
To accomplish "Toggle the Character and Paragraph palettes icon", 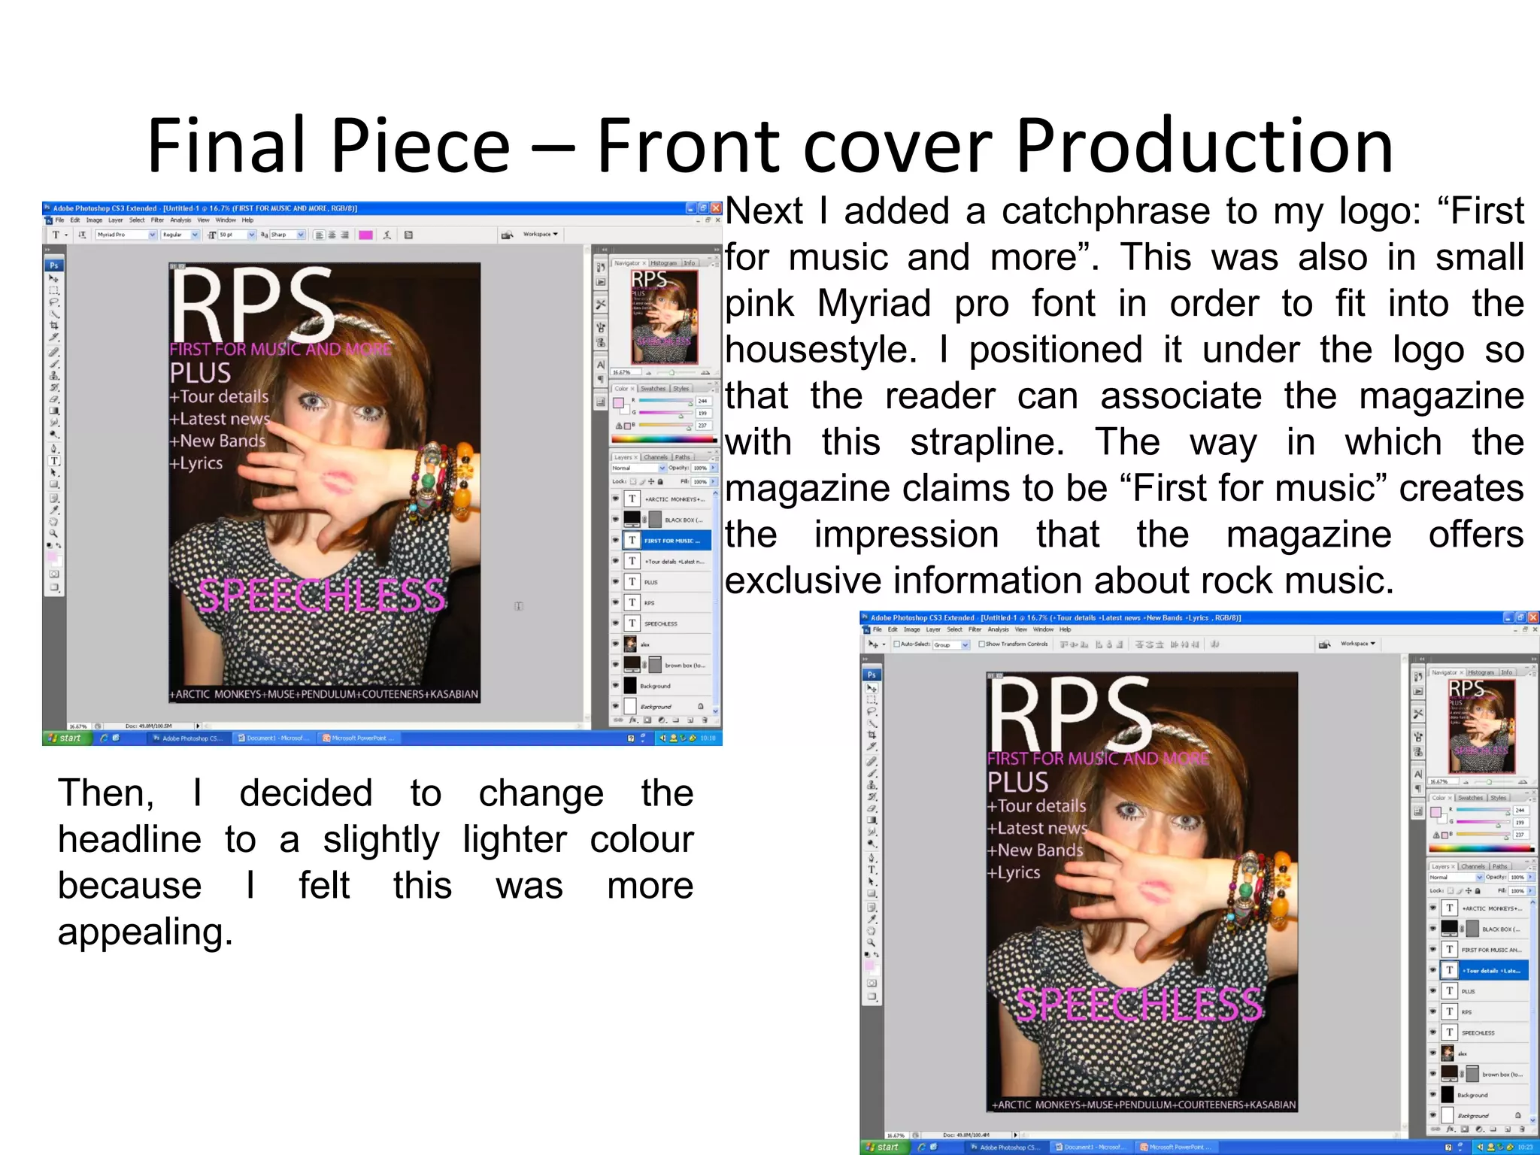I will coord(408,235).
